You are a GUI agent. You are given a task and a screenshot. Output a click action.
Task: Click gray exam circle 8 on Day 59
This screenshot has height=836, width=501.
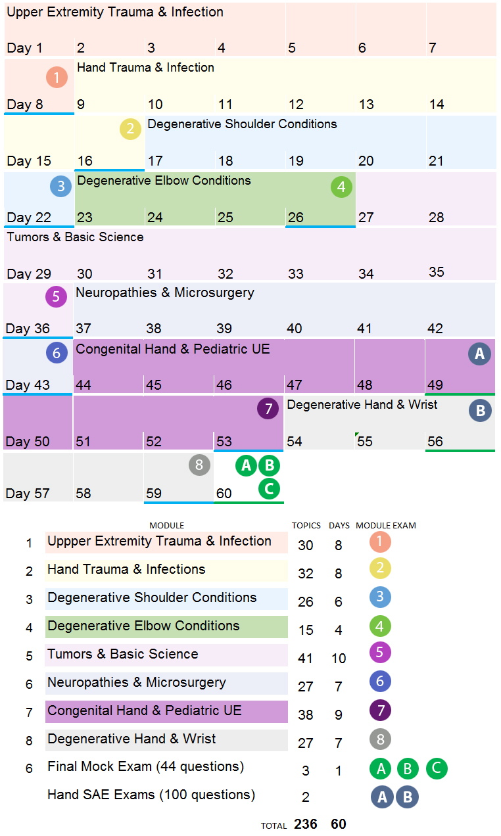coord(199,465)
